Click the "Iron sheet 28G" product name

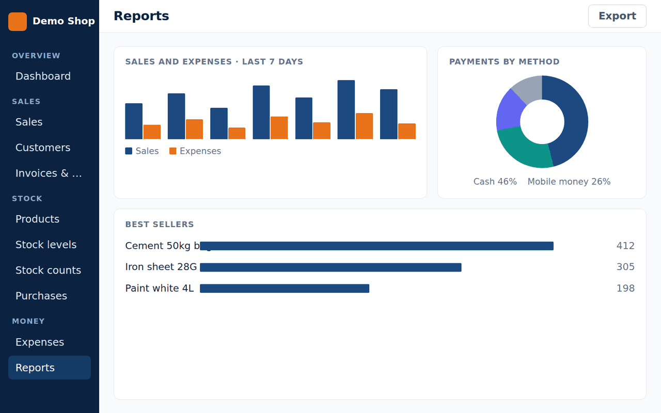click(x=161, y=267)
